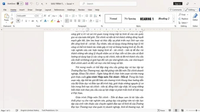Center align the paragraph
Image resolution: width=200 pixels, height=112 pixels.
click(x=71, y=21)
